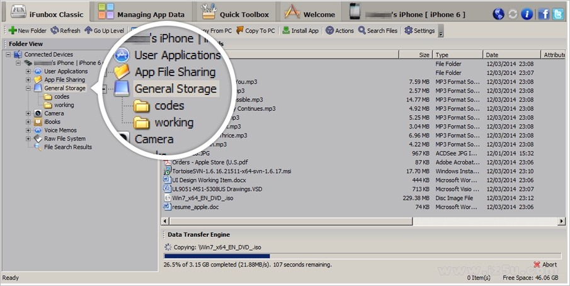The height and width of the screenshot is (286, 570).
Task: Sort files by the Type column header
Action: coord(458,55)
